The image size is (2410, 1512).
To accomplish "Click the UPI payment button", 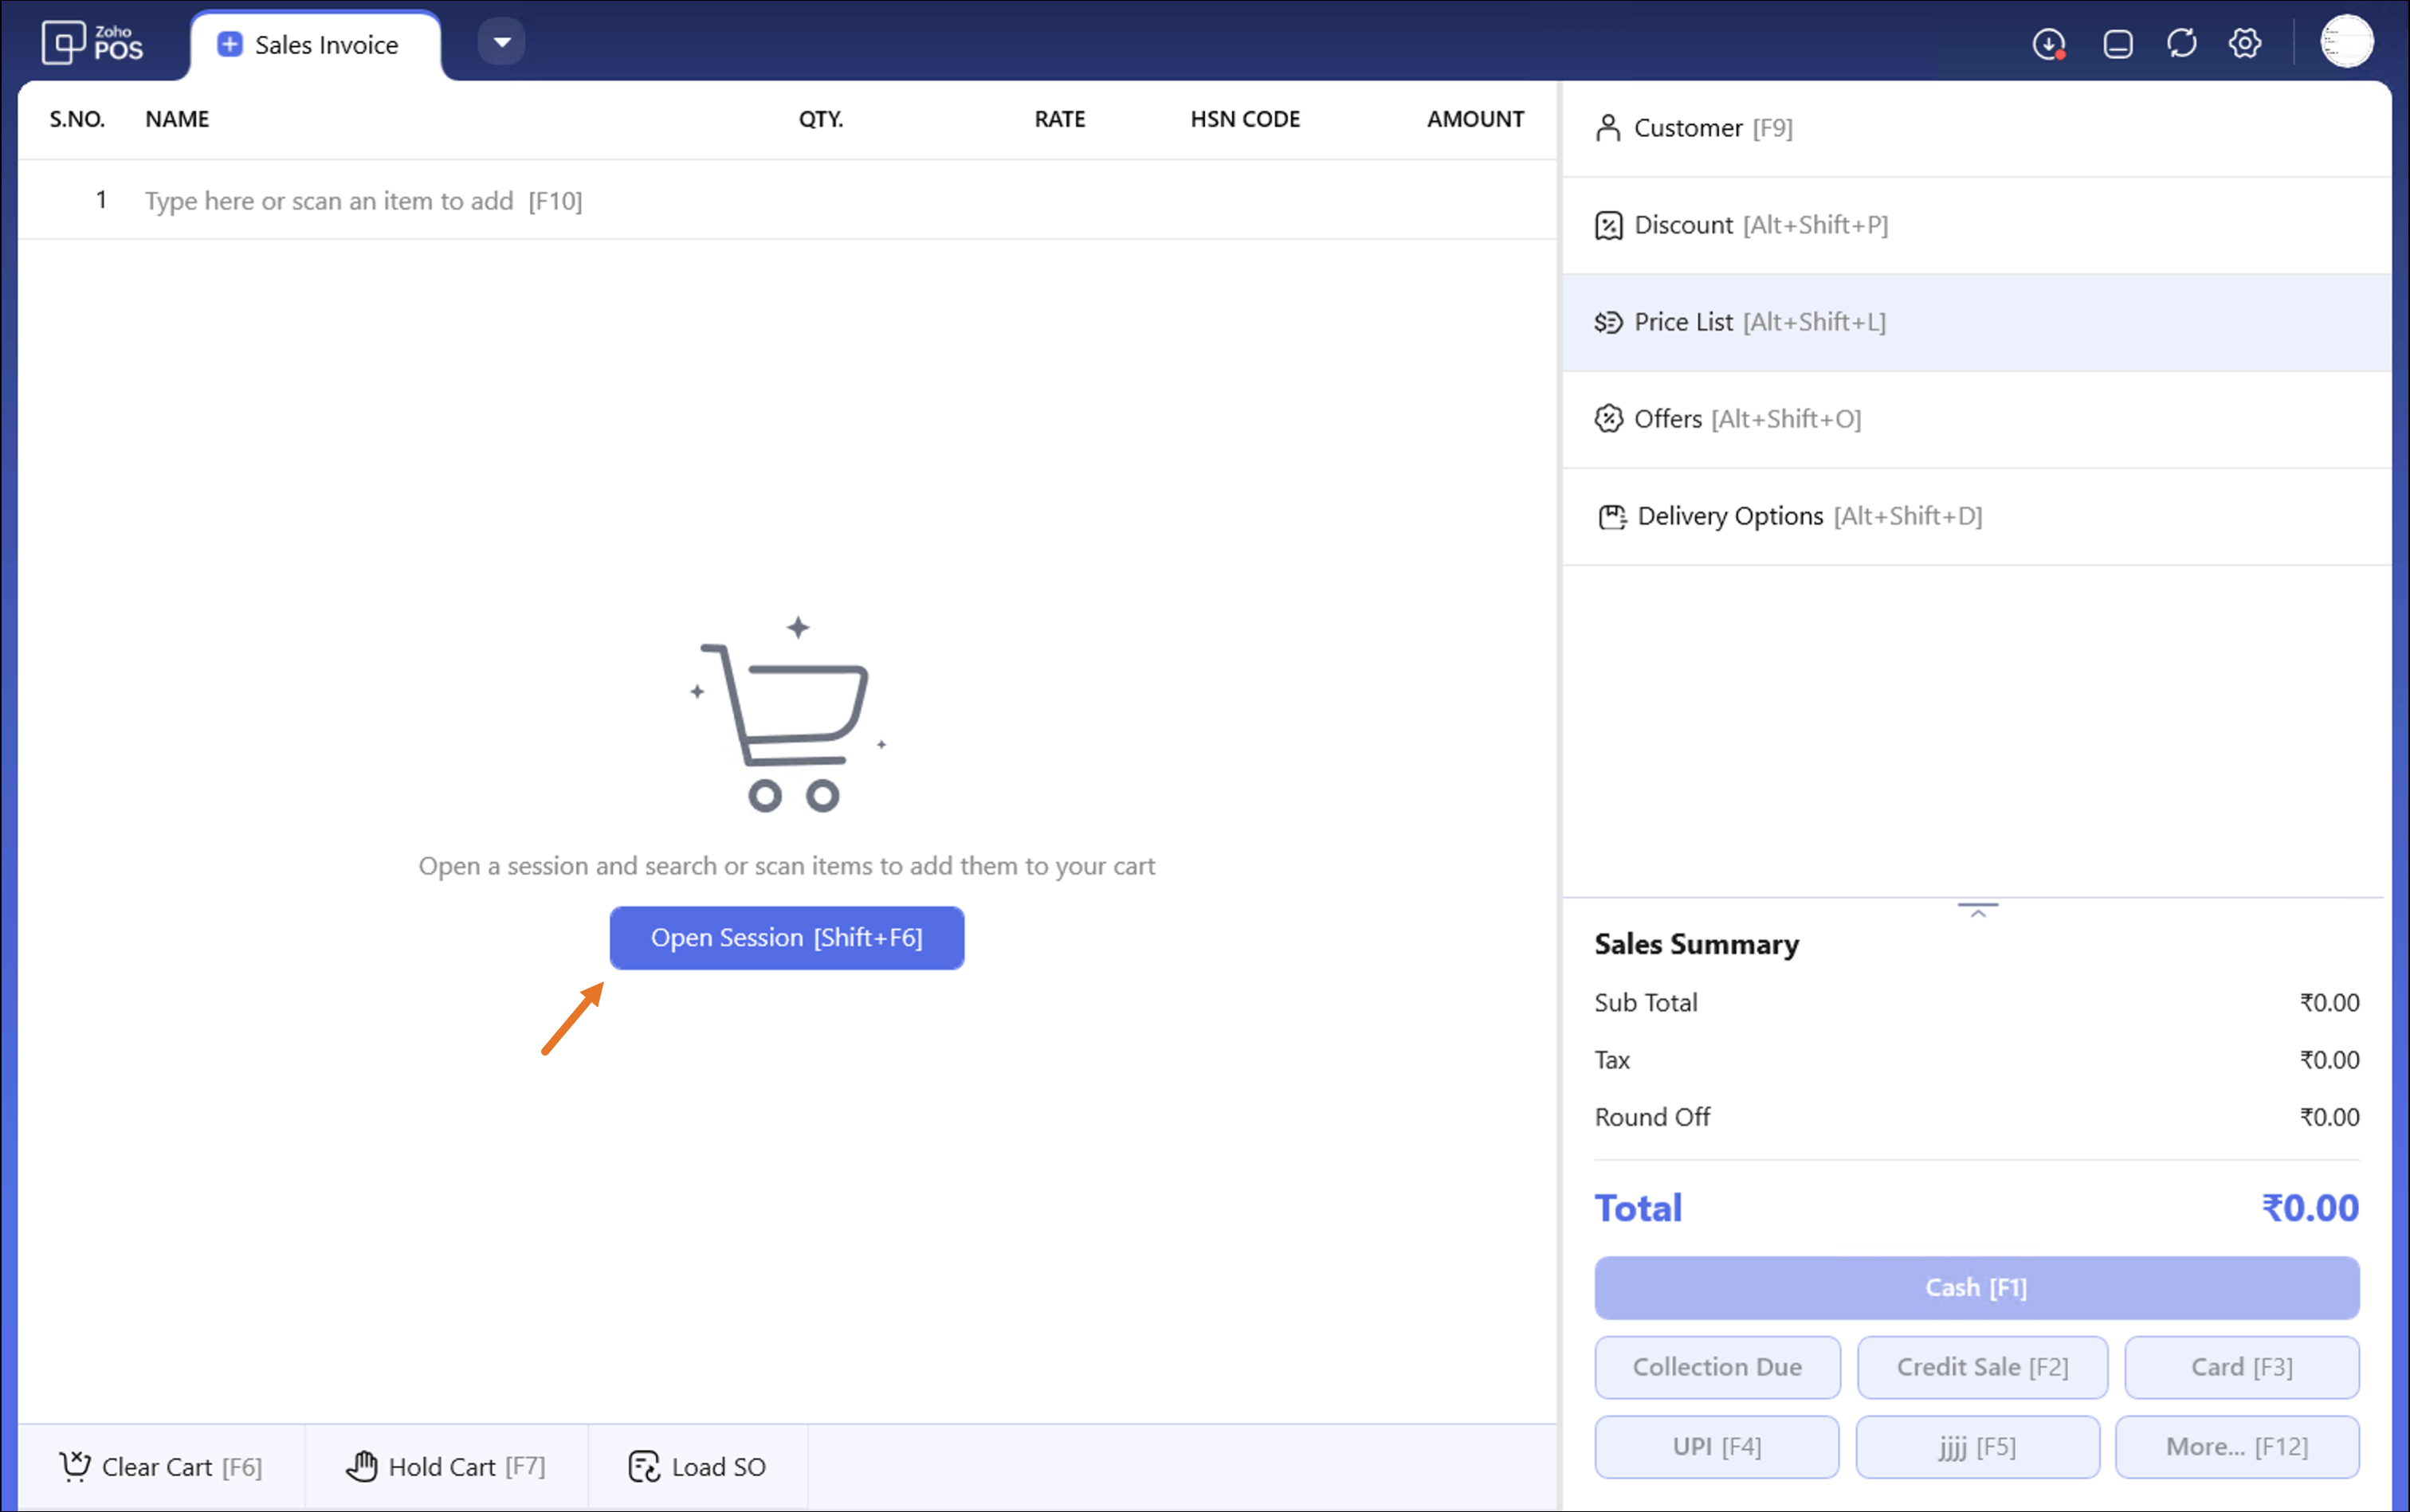I will 1716,1446.
